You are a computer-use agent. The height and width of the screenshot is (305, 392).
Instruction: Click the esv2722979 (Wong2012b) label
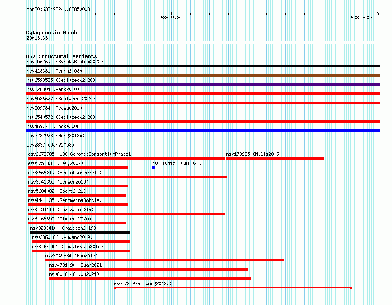143,283
